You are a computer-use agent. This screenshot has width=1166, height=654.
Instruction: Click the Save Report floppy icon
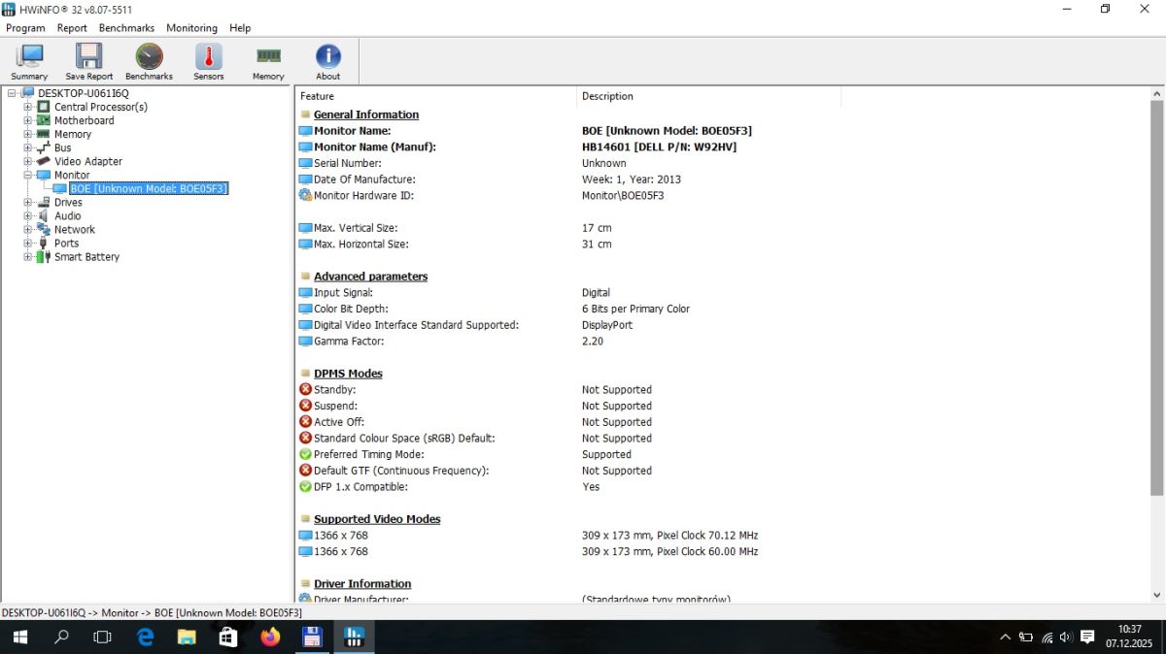click(89, 62)
